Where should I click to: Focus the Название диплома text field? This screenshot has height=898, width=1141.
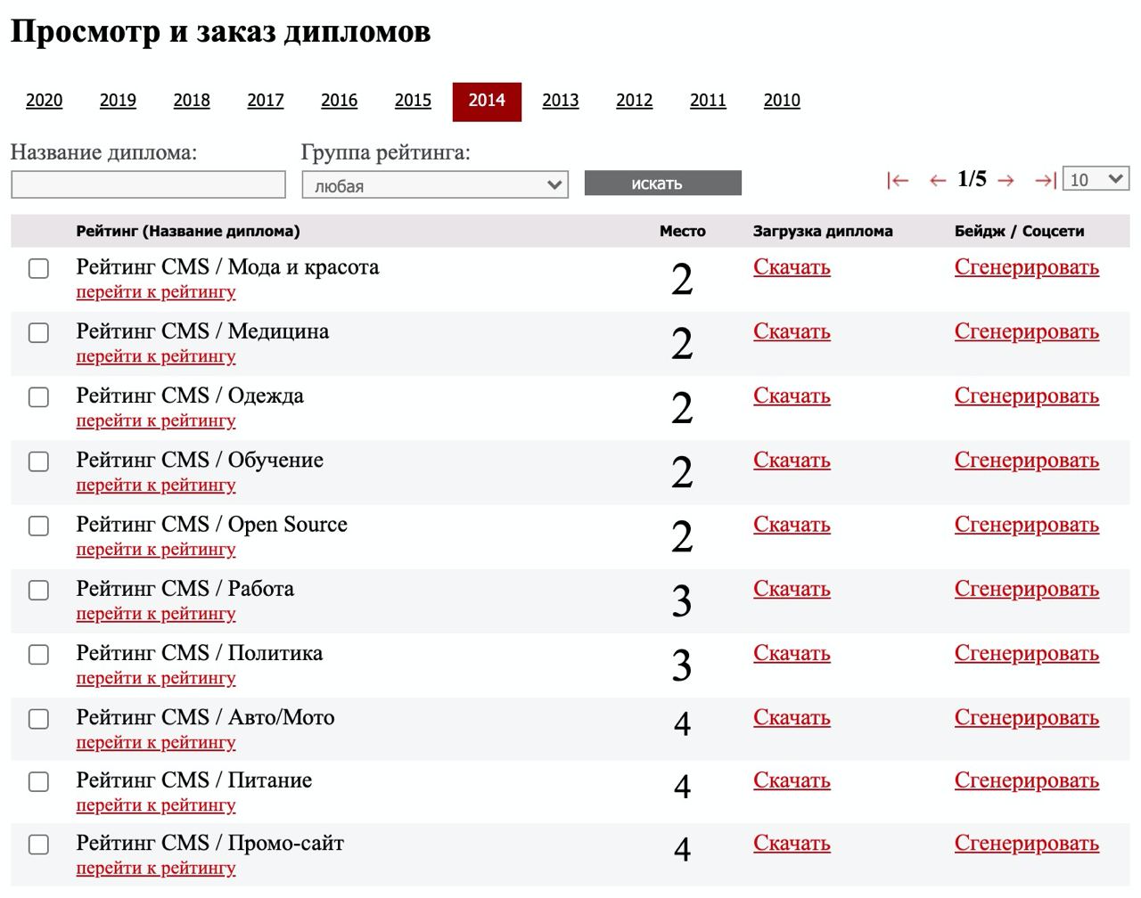point(149,185)
